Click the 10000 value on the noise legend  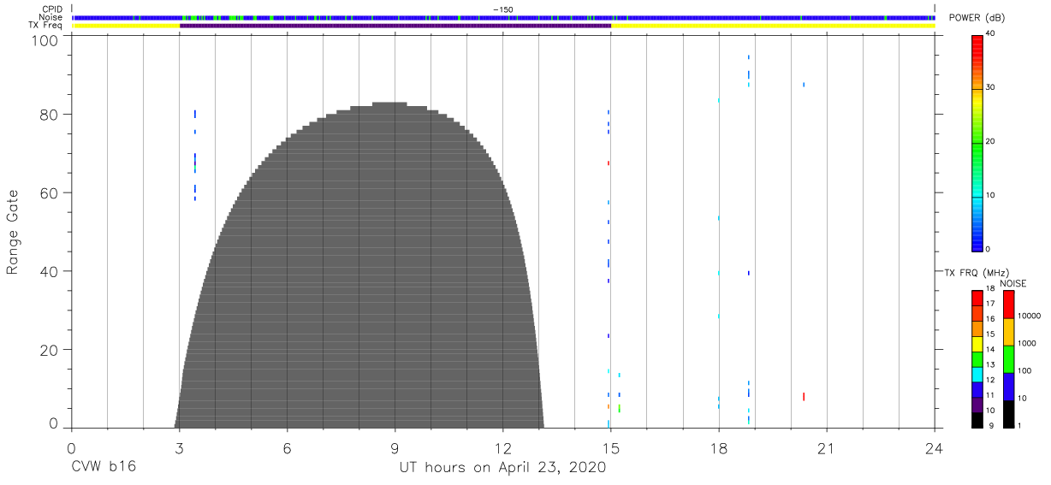[x=1030, y=316]
